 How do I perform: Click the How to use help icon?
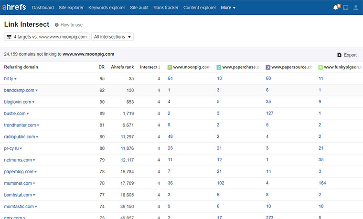pos(57,25)
